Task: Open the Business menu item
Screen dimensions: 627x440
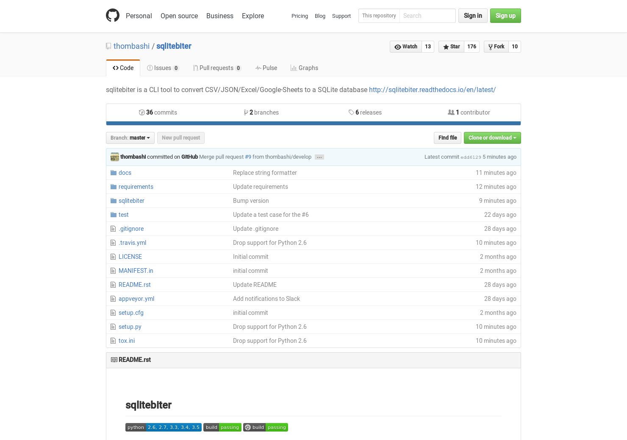Action: pyautogui.click(x=220, y=16)
